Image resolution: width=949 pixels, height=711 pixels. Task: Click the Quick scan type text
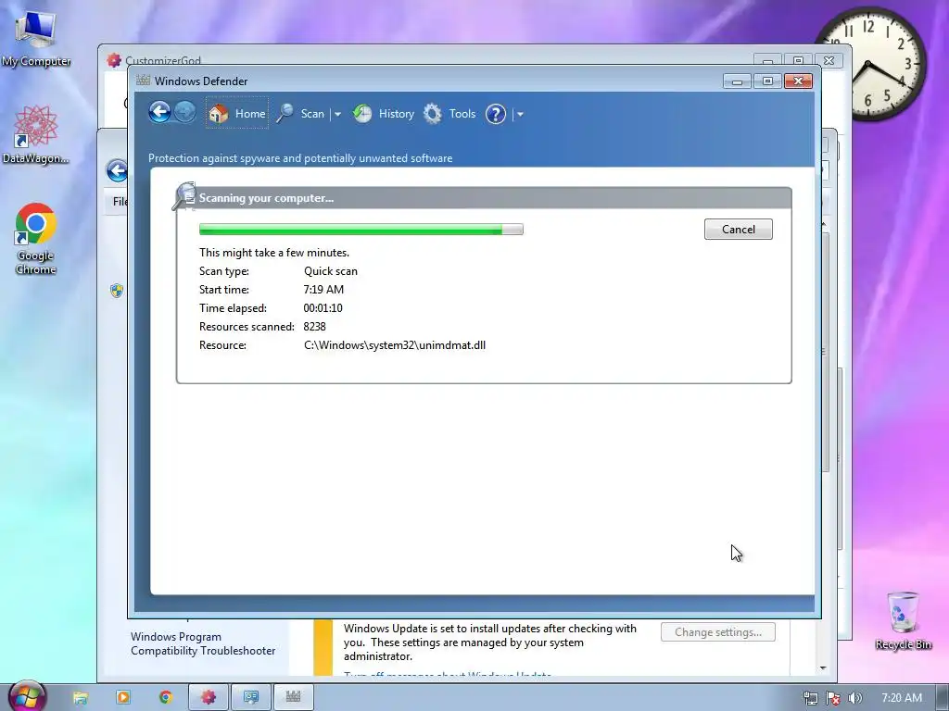331,271
